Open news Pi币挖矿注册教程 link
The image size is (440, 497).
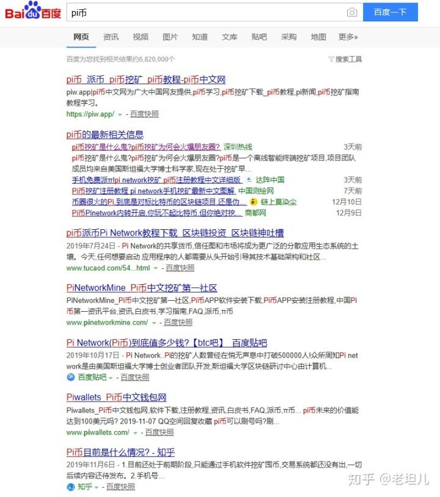153,191
